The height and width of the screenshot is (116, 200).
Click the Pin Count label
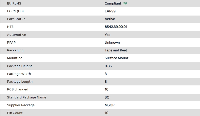point(15,113)
